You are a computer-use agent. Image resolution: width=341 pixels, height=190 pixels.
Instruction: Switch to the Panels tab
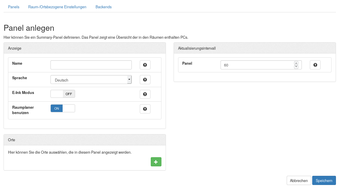point(14,7)
